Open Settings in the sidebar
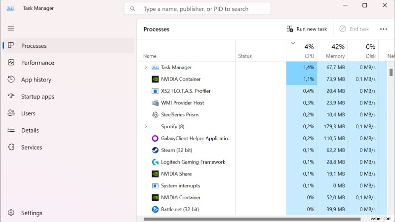The width and height of the screenshot is (395, 222). [69, 213]
